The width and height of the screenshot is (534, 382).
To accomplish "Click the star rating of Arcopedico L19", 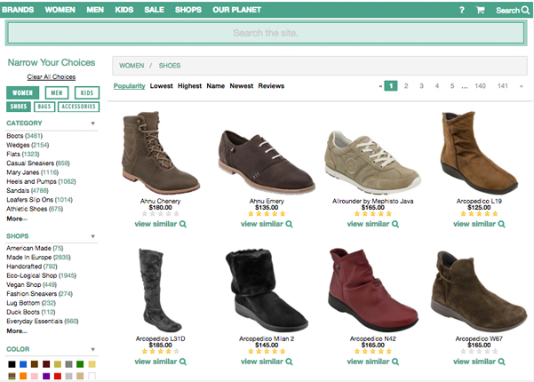I will point(479,214).
